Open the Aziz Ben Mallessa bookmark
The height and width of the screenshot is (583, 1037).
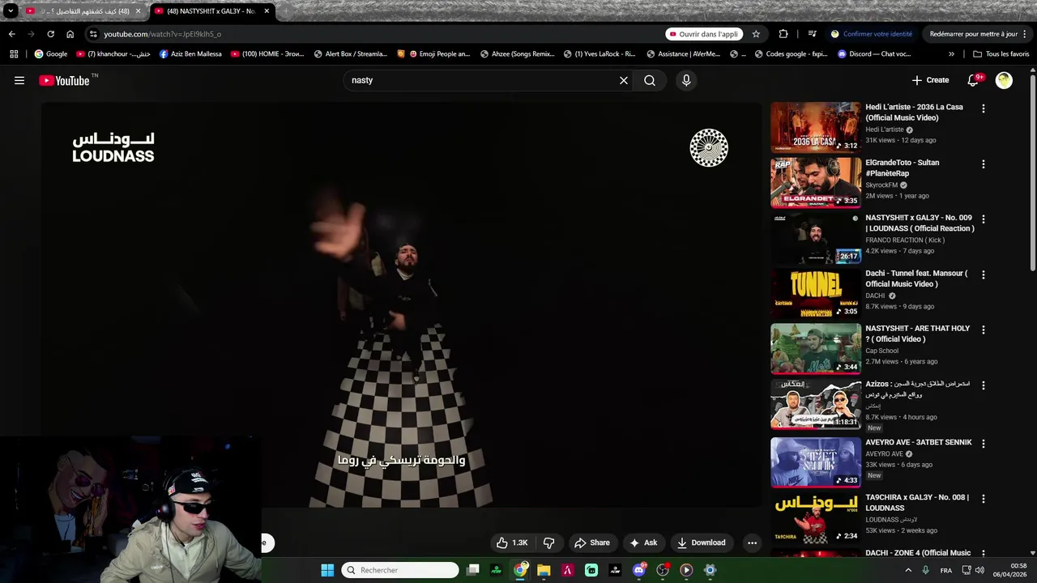point(190,54)
